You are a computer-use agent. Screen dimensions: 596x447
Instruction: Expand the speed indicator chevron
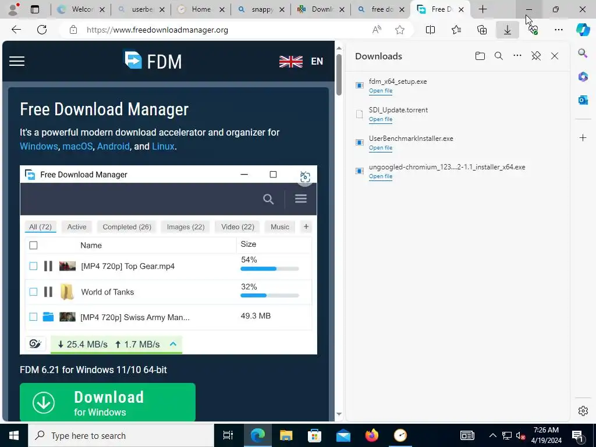click(173, 344)
